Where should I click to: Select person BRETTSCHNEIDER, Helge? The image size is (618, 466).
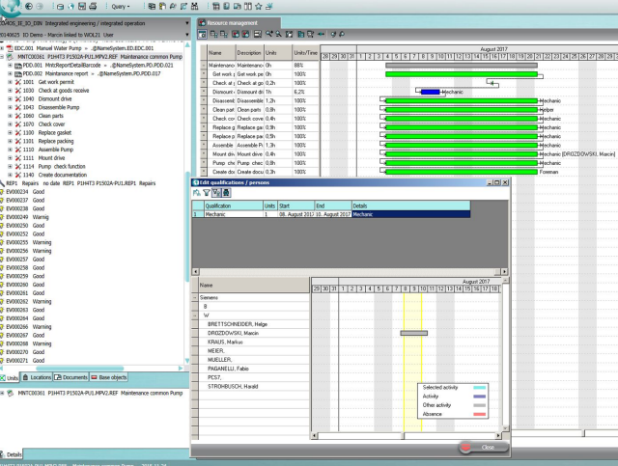pos(238,324)
